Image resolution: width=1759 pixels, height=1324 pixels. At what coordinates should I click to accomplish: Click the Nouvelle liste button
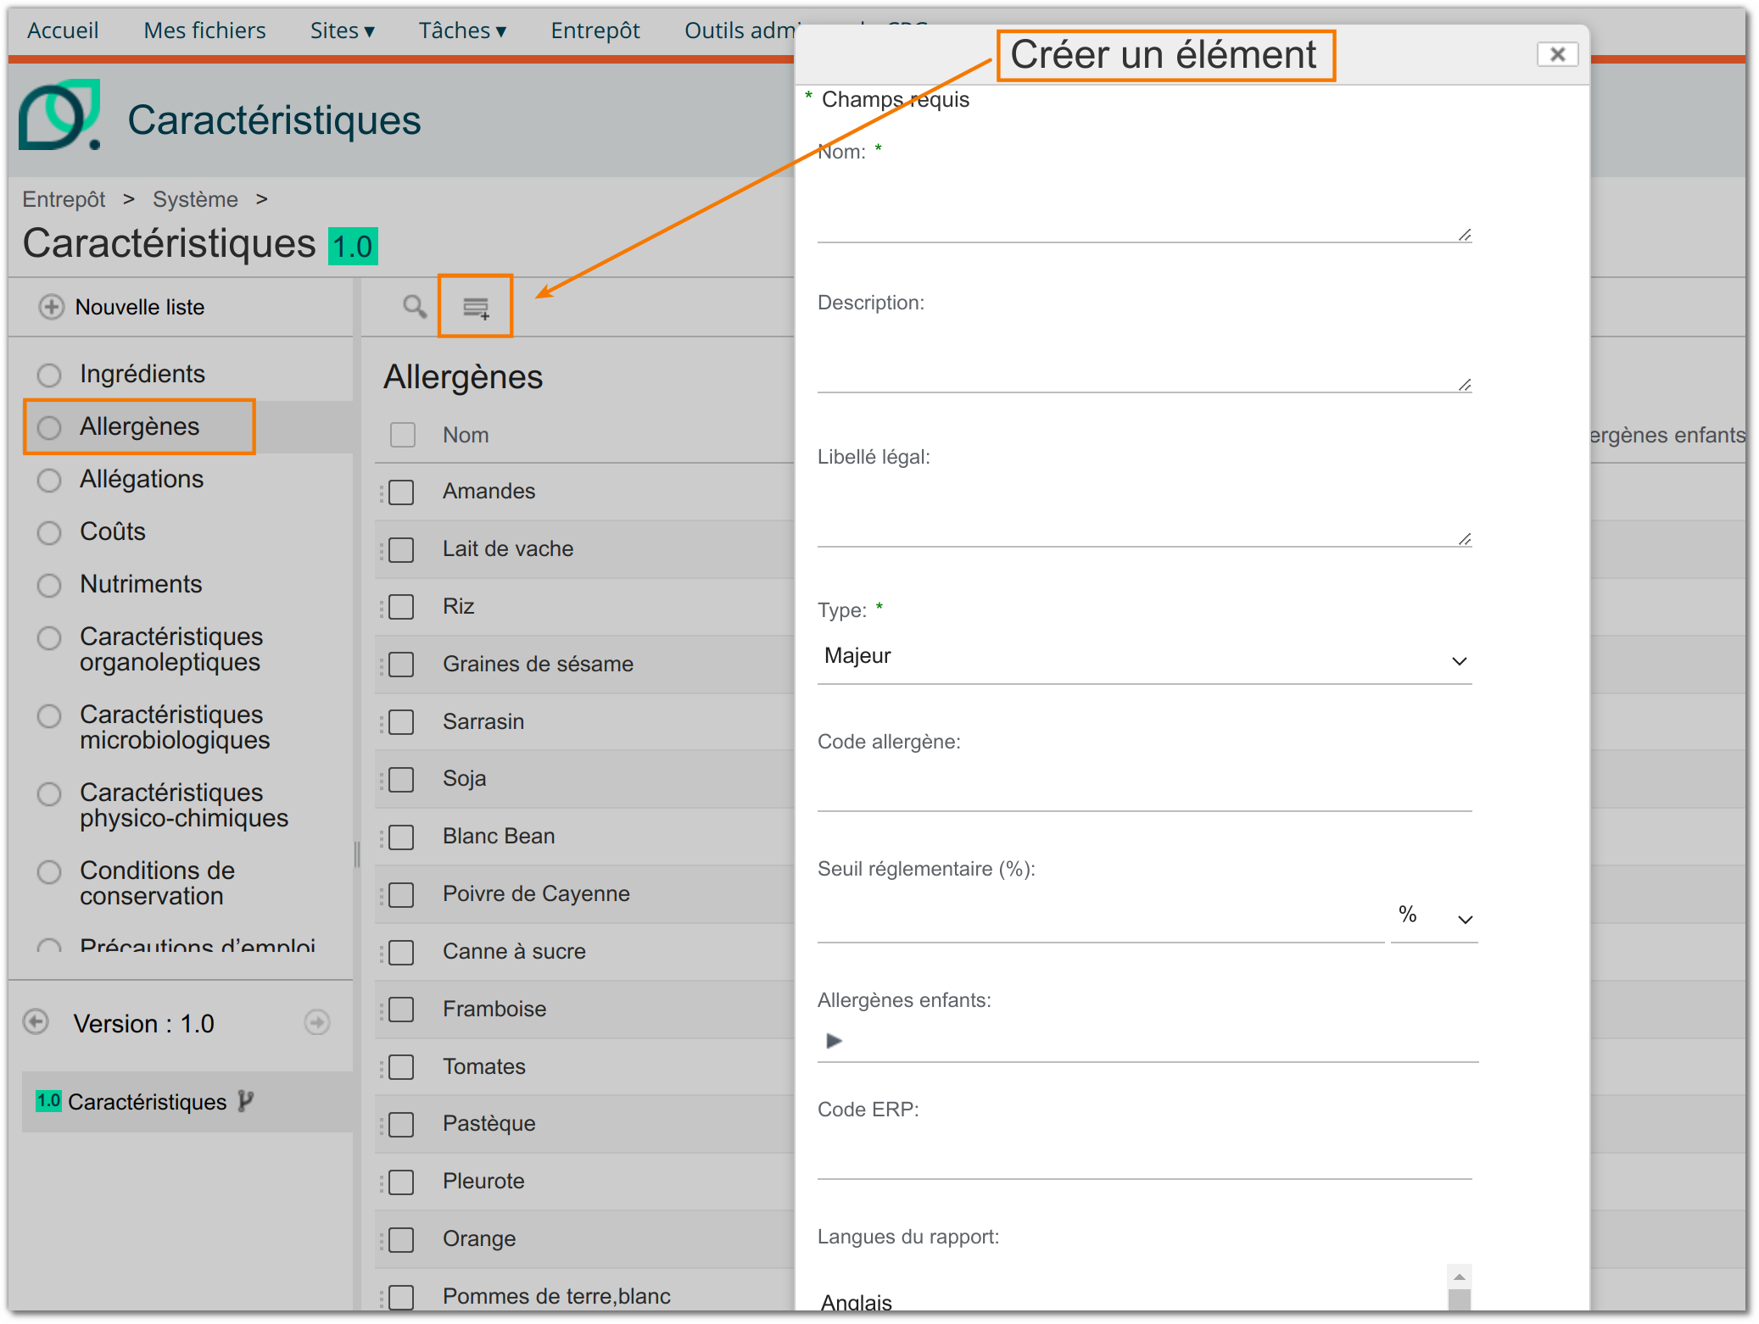(x=123, y=307)
